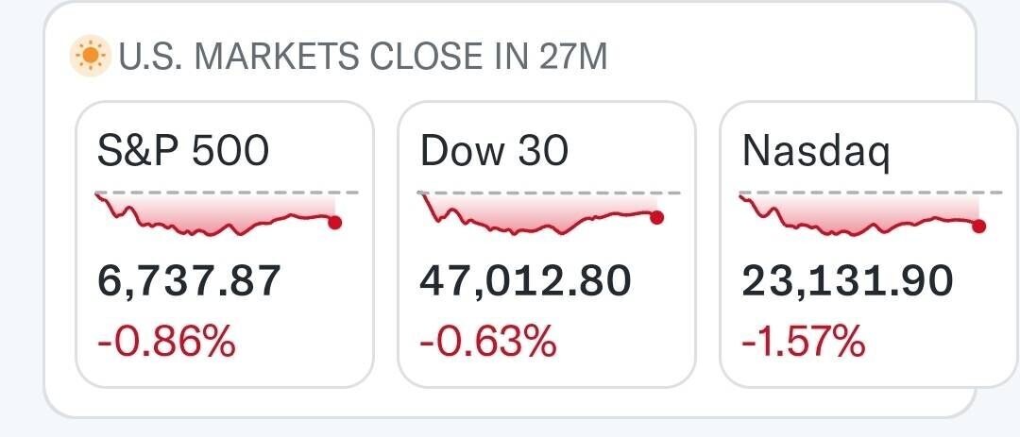Image resolution: width=1020 pixels, height=437 pixels.
Task: Select the S&P 500 index title
Action: point(183,150)
